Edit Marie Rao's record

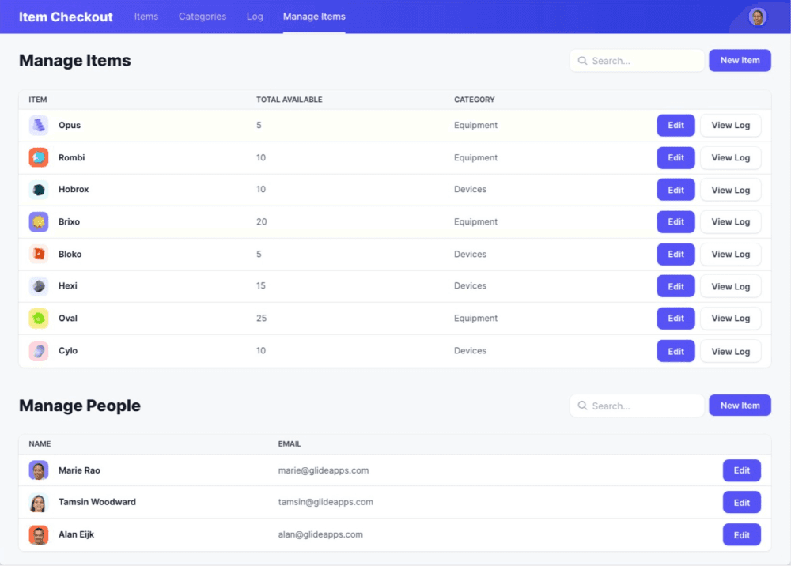[742, 470]
